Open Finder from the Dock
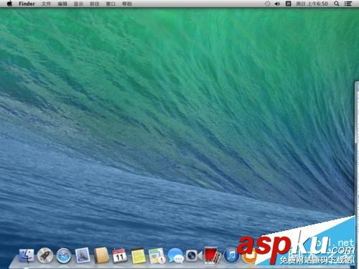The width and height of the screenshot is (359, 269). [x=27, y=255]
